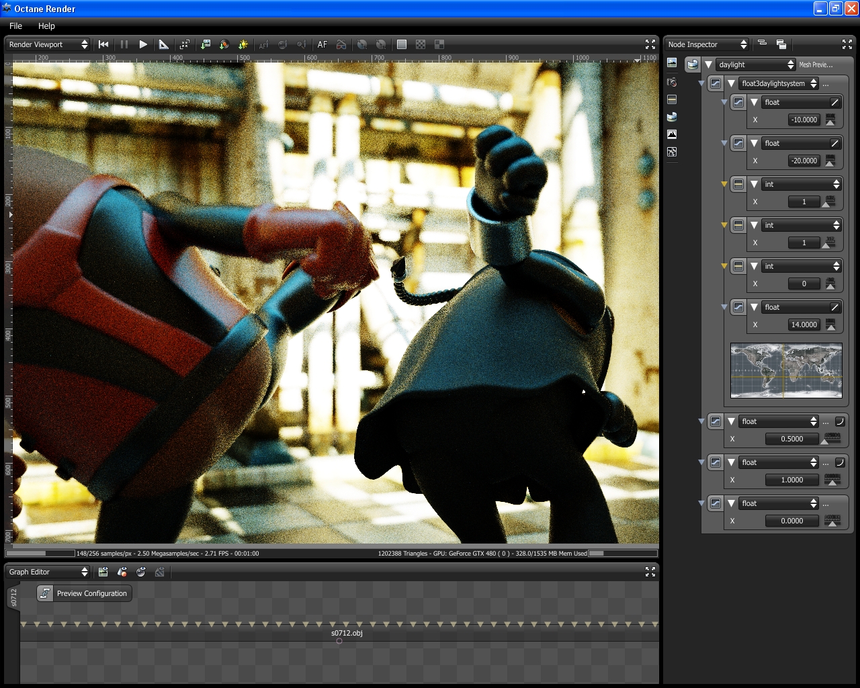Screen dimensions: 860x688
Task: Click the red-blue 3D glasses icon
Action: 341,44
